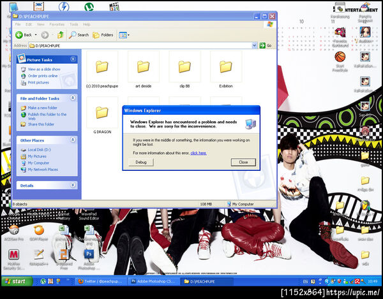Open the Back button history dropdown arrow

tap(36, 35)
